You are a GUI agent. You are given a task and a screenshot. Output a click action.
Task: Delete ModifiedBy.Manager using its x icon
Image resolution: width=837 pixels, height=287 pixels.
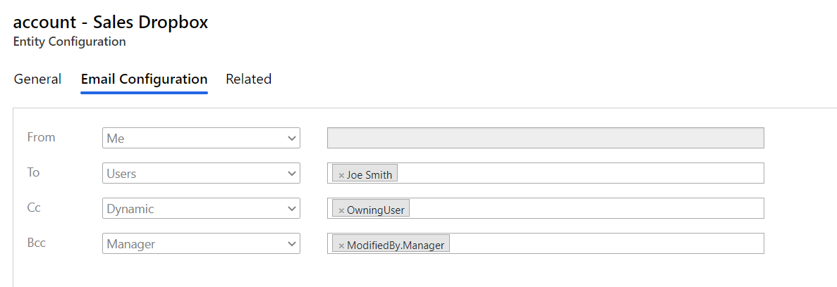pyautogui.click(x=341, y=245)
